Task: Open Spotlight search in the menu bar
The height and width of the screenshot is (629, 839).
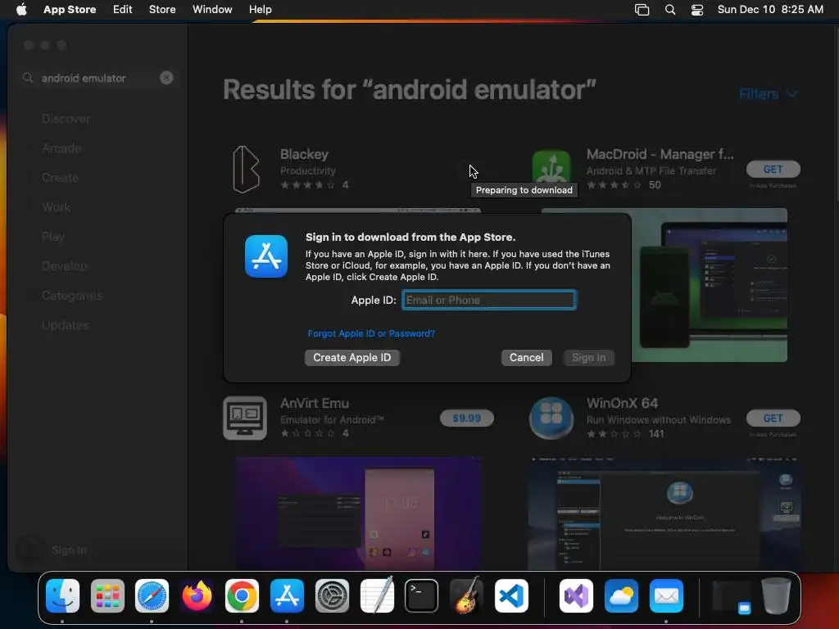Action: pyautogui.click(x=670, y=9)
